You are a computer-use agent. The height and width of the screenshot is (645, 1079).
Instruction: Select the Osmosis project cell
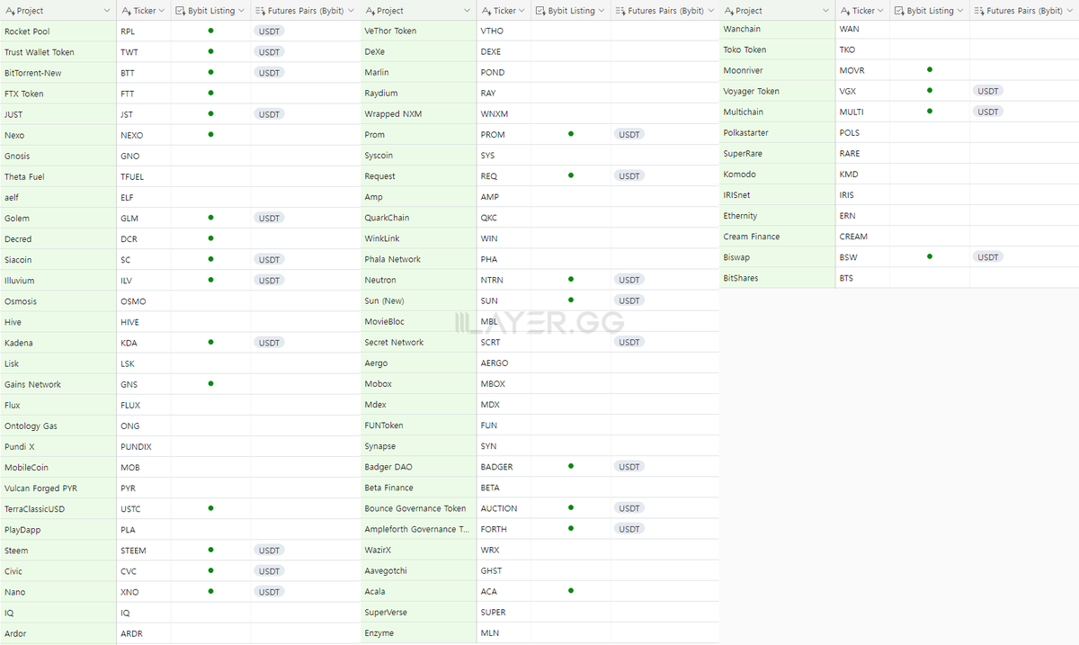(x=58, y=301)
